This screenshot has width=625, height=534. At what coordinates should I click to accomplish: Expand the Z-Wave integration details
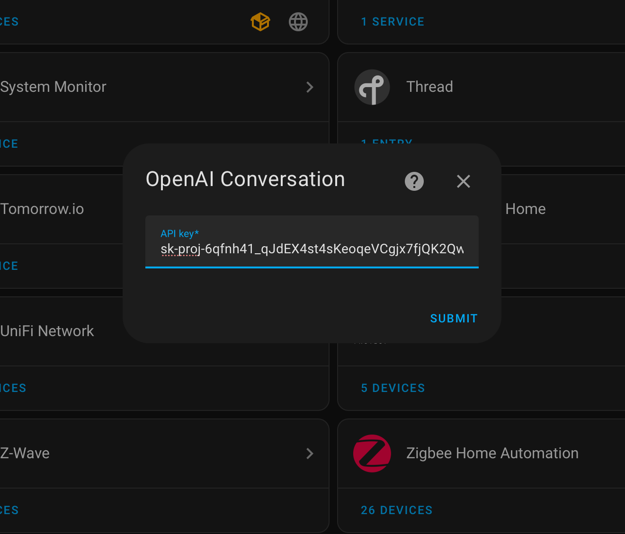310,453
